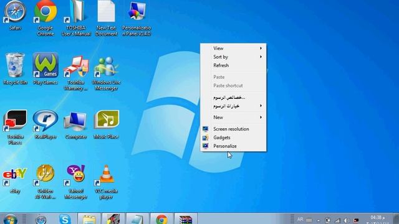Select the Music Place icon
This screenshot has width=399, height=224.
pos(106,124)
